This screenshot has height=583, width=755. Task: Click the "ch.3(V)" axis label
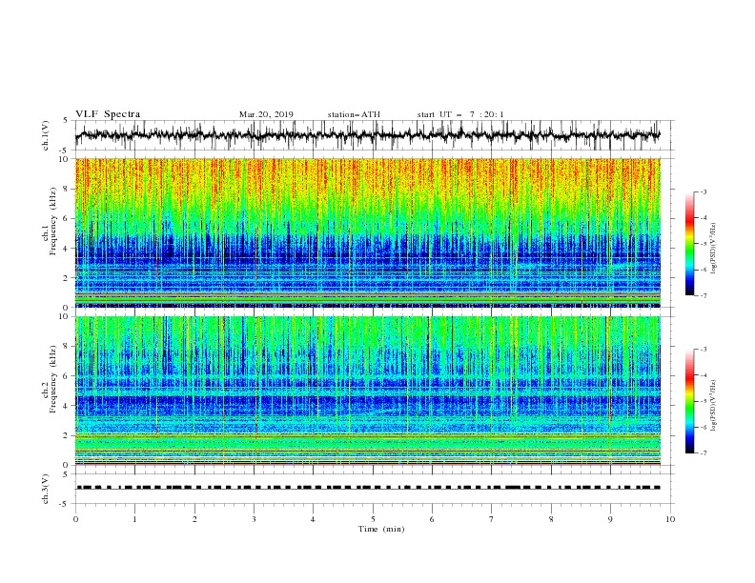click(46, 489)
